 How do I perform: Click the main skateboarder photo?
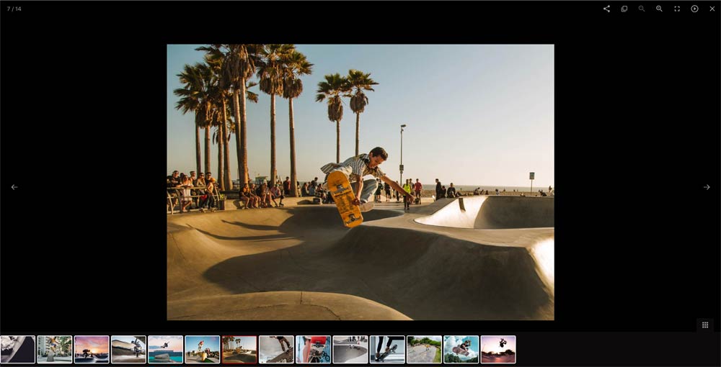[360, 182]
